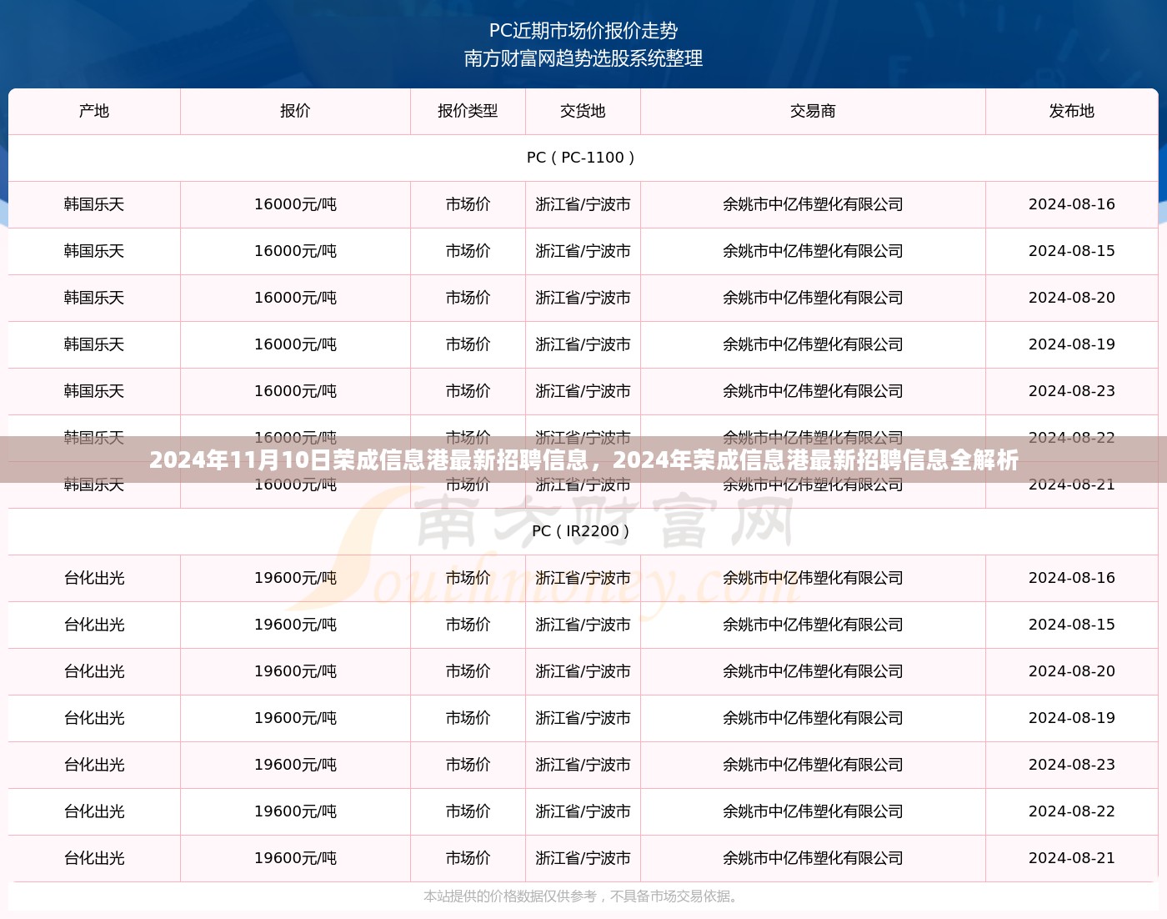Click 16000元/吨 price in PC-1100 2024-08-16 row
Screen dimensions: 1167x919
[295, 204]
